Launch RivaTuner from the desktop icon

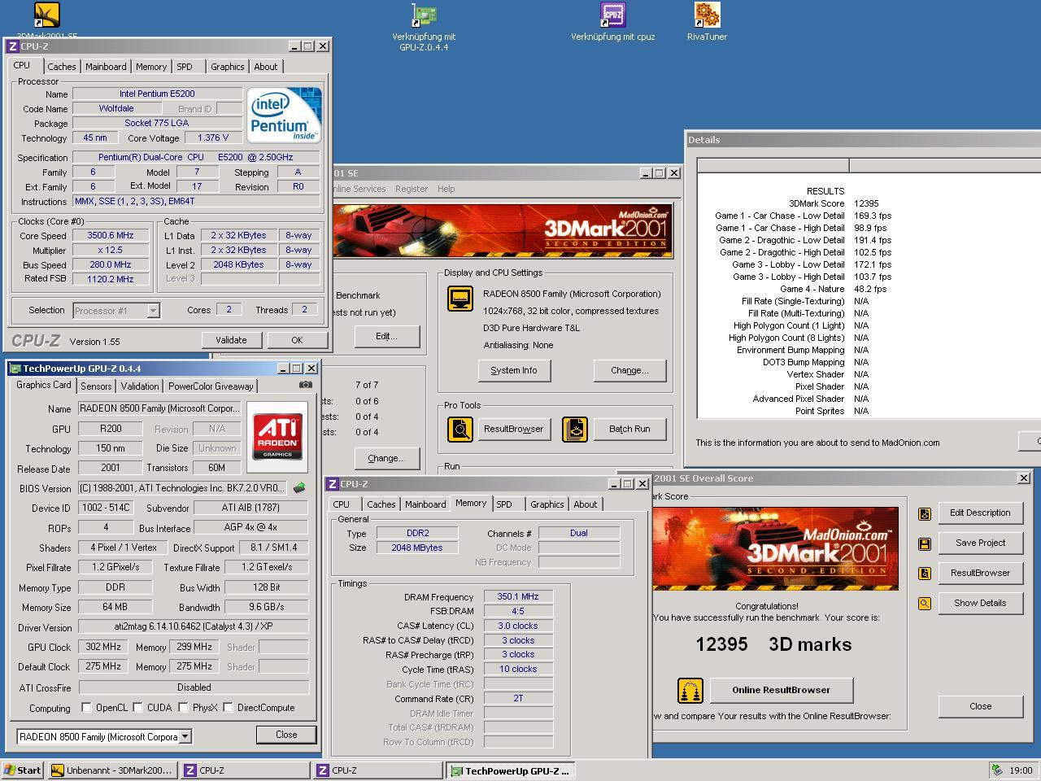(x=707, y=15)
